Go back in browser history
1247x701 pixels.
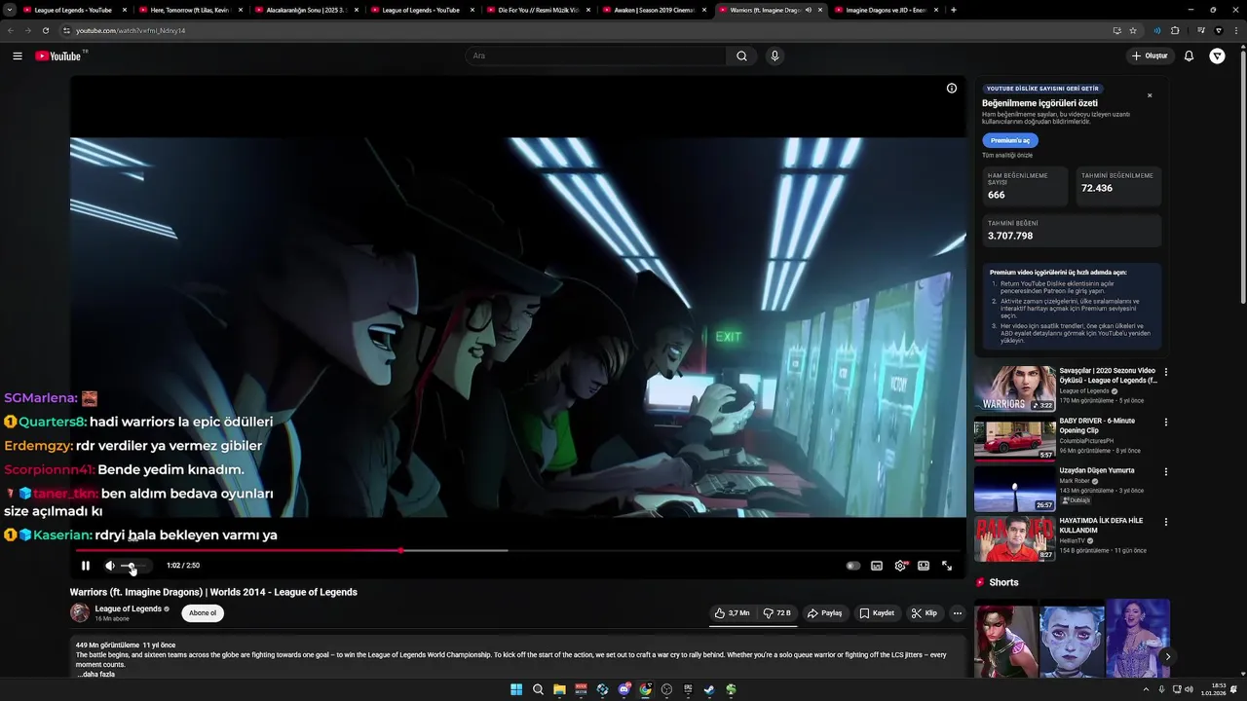pyautogui.click(x=11, y=30)
